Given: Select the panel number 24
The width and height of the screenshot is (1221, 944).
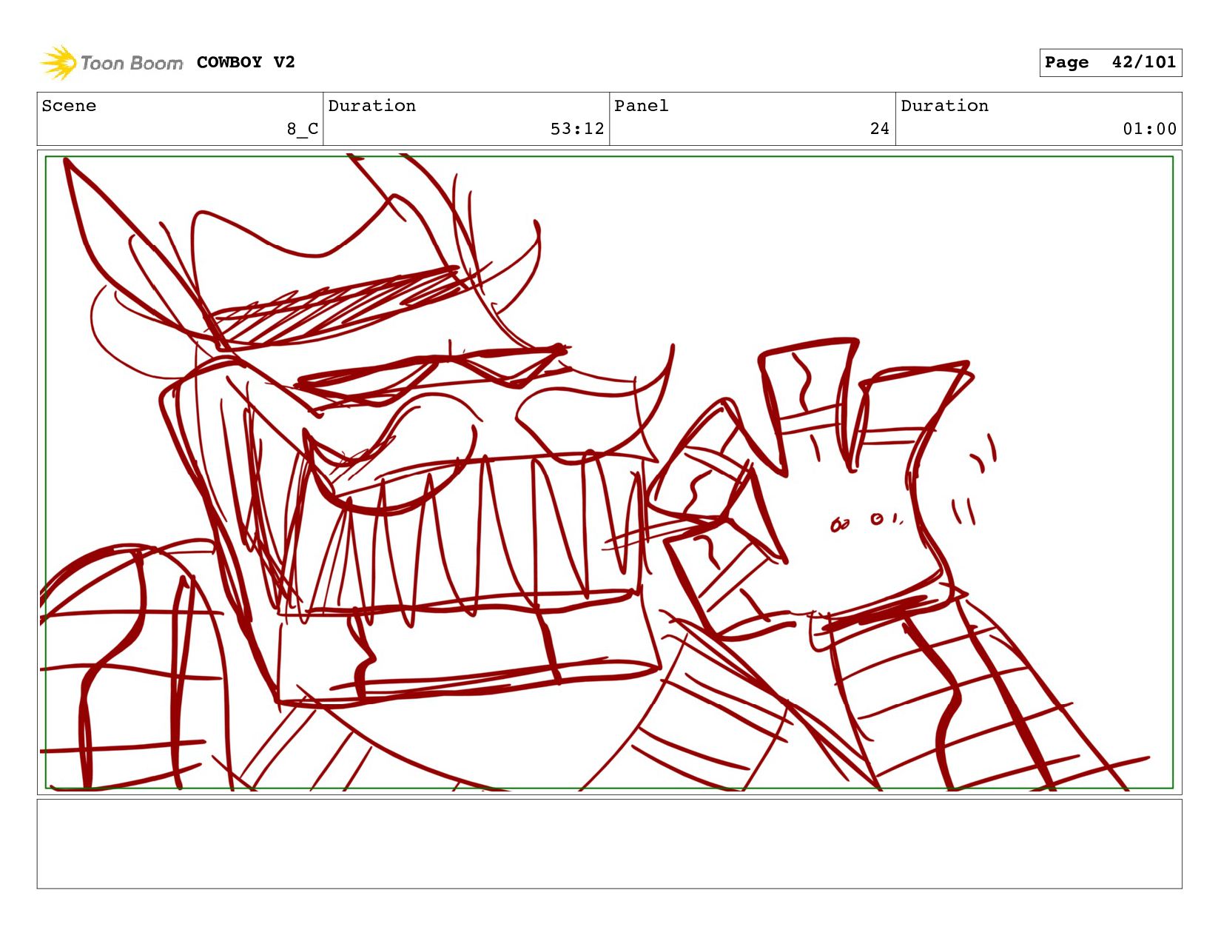Looking at the screenshot, I should click(879, 129).
